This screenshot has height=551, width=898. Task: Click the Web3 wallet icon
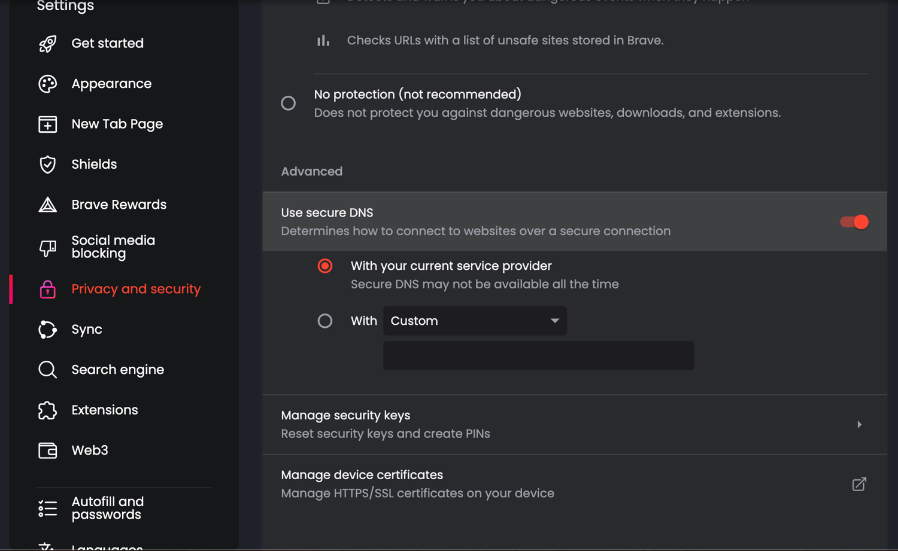[48, 450]
